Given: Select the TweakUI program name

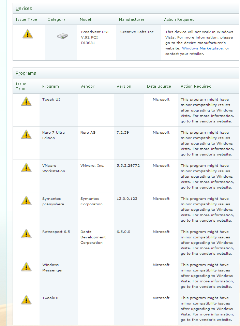Looking at the screenshot, I should click(50, 298).
